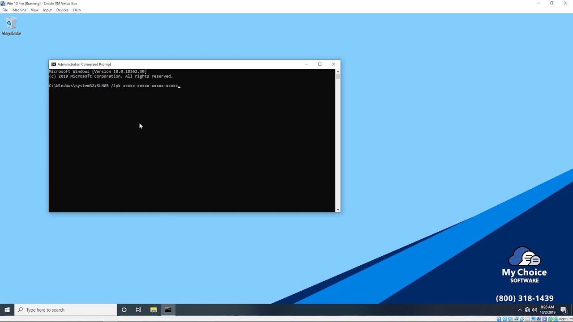
Task: Open the volume control tray icon
Action: [535, 310]
